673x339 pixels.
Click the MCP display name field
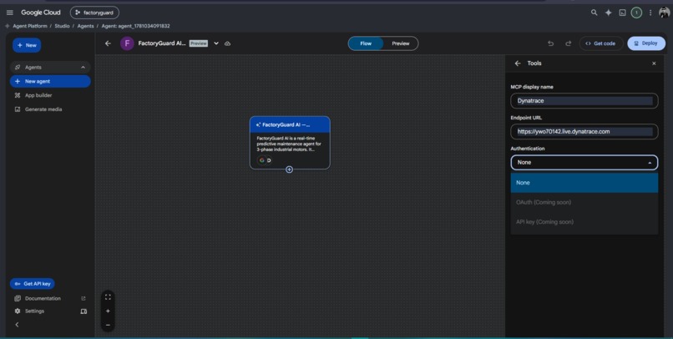[x=584, y=101]
